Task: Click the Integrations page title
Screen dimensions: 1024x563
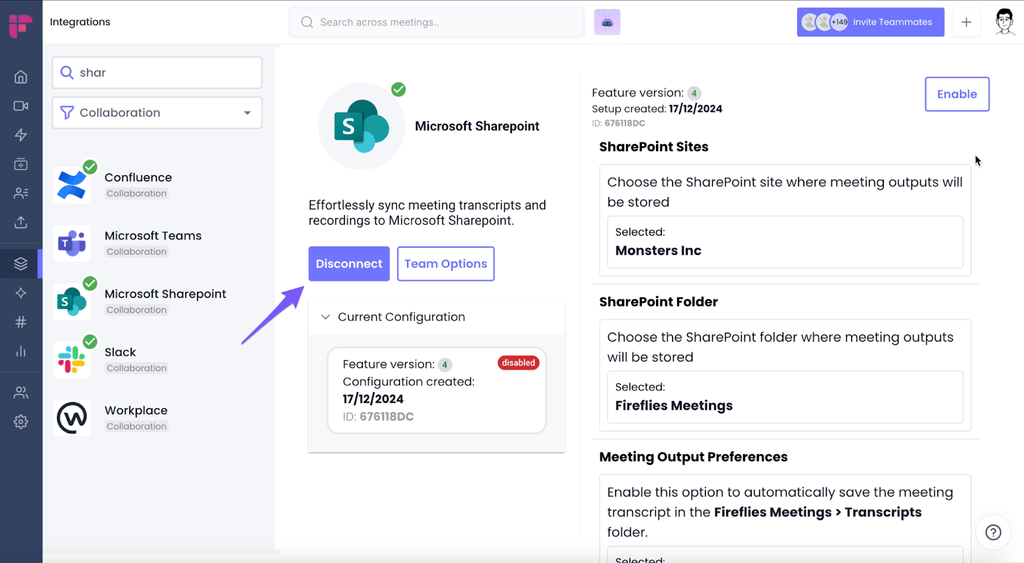Action: coord(80,22)
